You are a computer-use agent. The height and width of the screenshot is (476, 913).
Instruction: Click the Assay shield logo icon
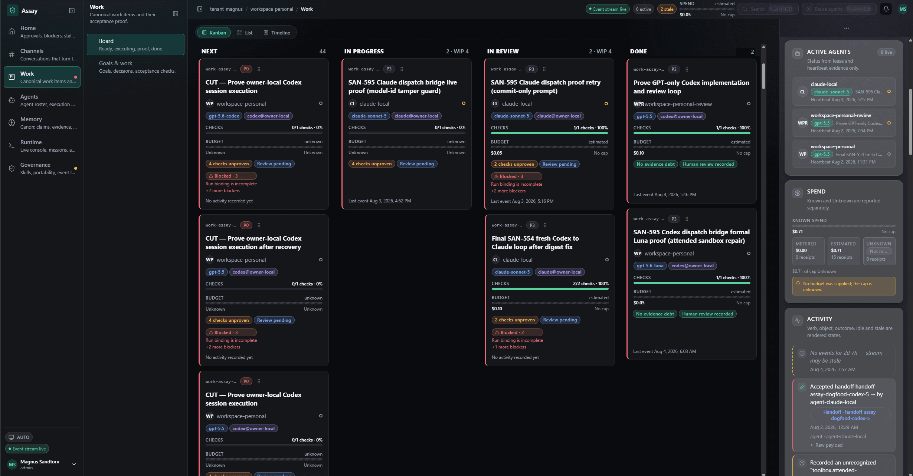pos(13,11)
